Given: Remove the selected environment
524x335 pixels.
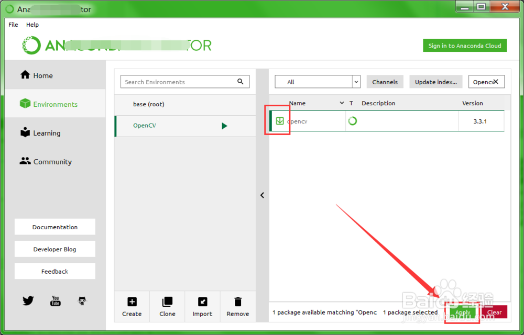Looking at the screenshot, I should (237, 307).
